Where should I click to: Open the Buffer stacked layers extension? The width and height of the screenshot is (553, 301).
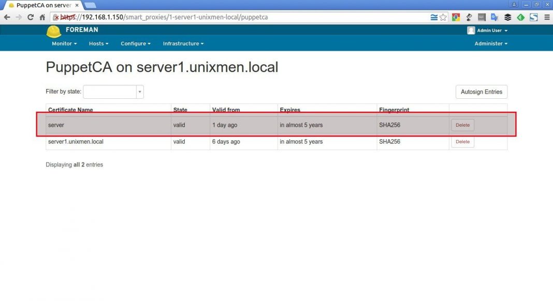(507, 17)
